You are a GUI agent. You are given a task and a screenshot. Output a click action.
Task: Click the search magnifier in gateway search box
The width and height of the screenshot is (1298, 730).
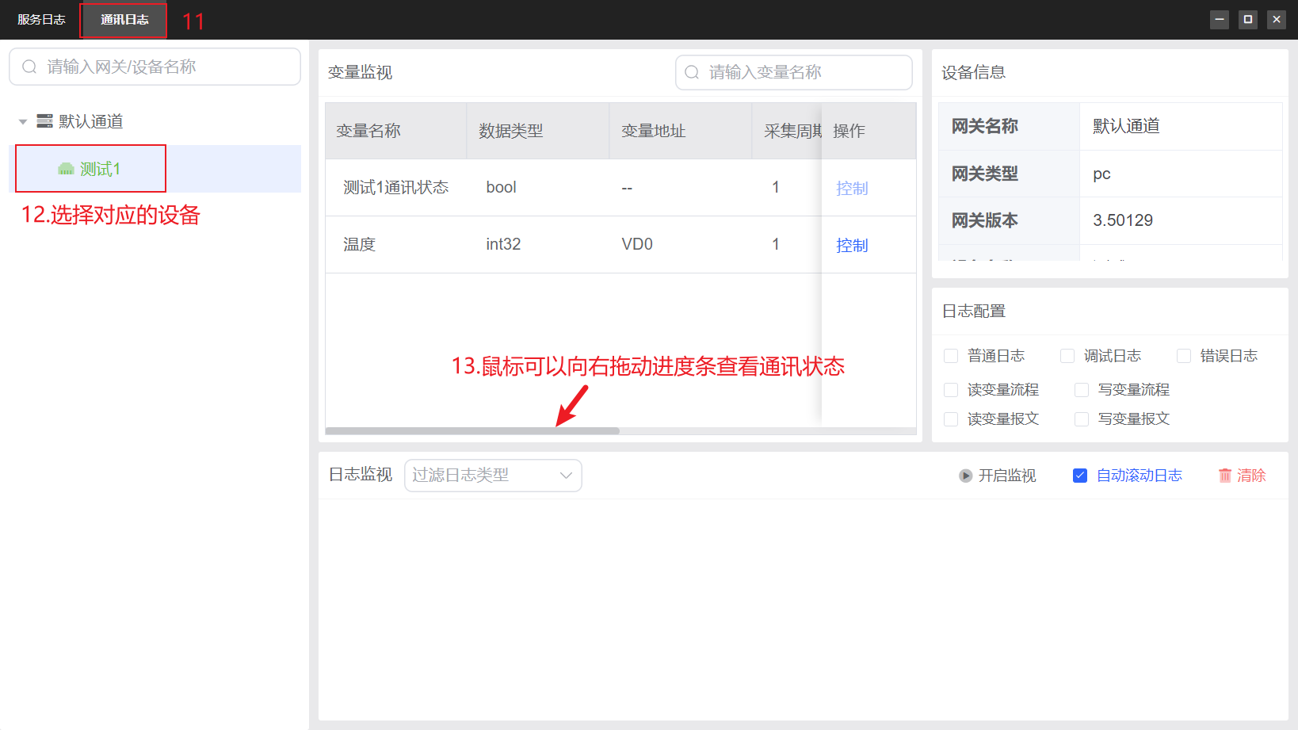pyautogui.click(x=29, y=67)
